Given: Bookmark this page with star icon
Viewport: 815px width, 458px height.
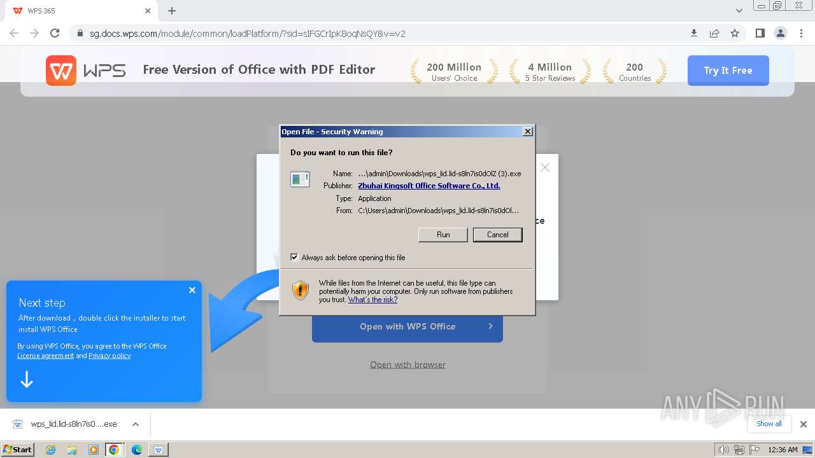Looking at the screenshot, I should point(735,33).
